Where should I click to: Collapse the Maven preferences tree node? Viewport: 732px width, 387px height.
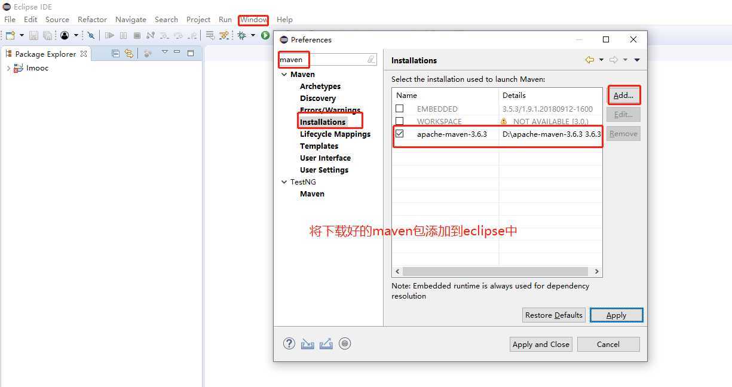[284, 75]
